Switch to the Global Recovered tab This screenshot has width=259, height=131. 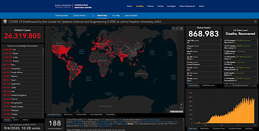(x=208, y=85)
